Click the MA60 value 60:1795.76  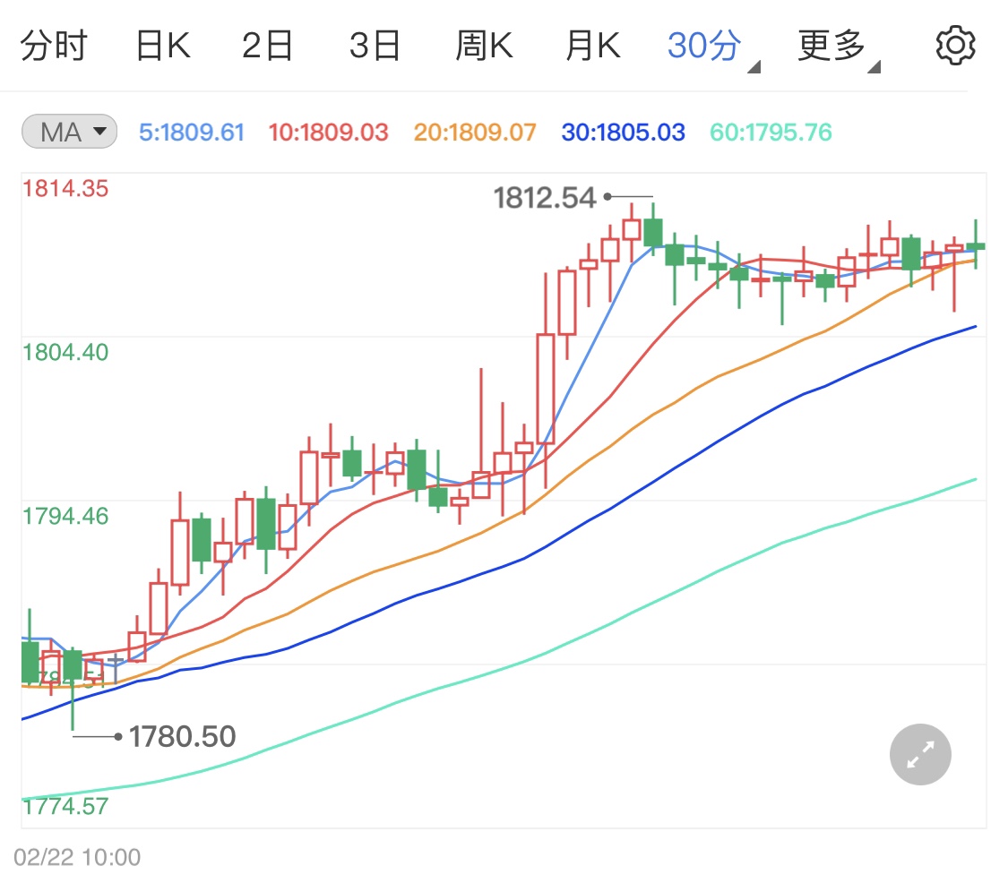click(x=771, y=133)
